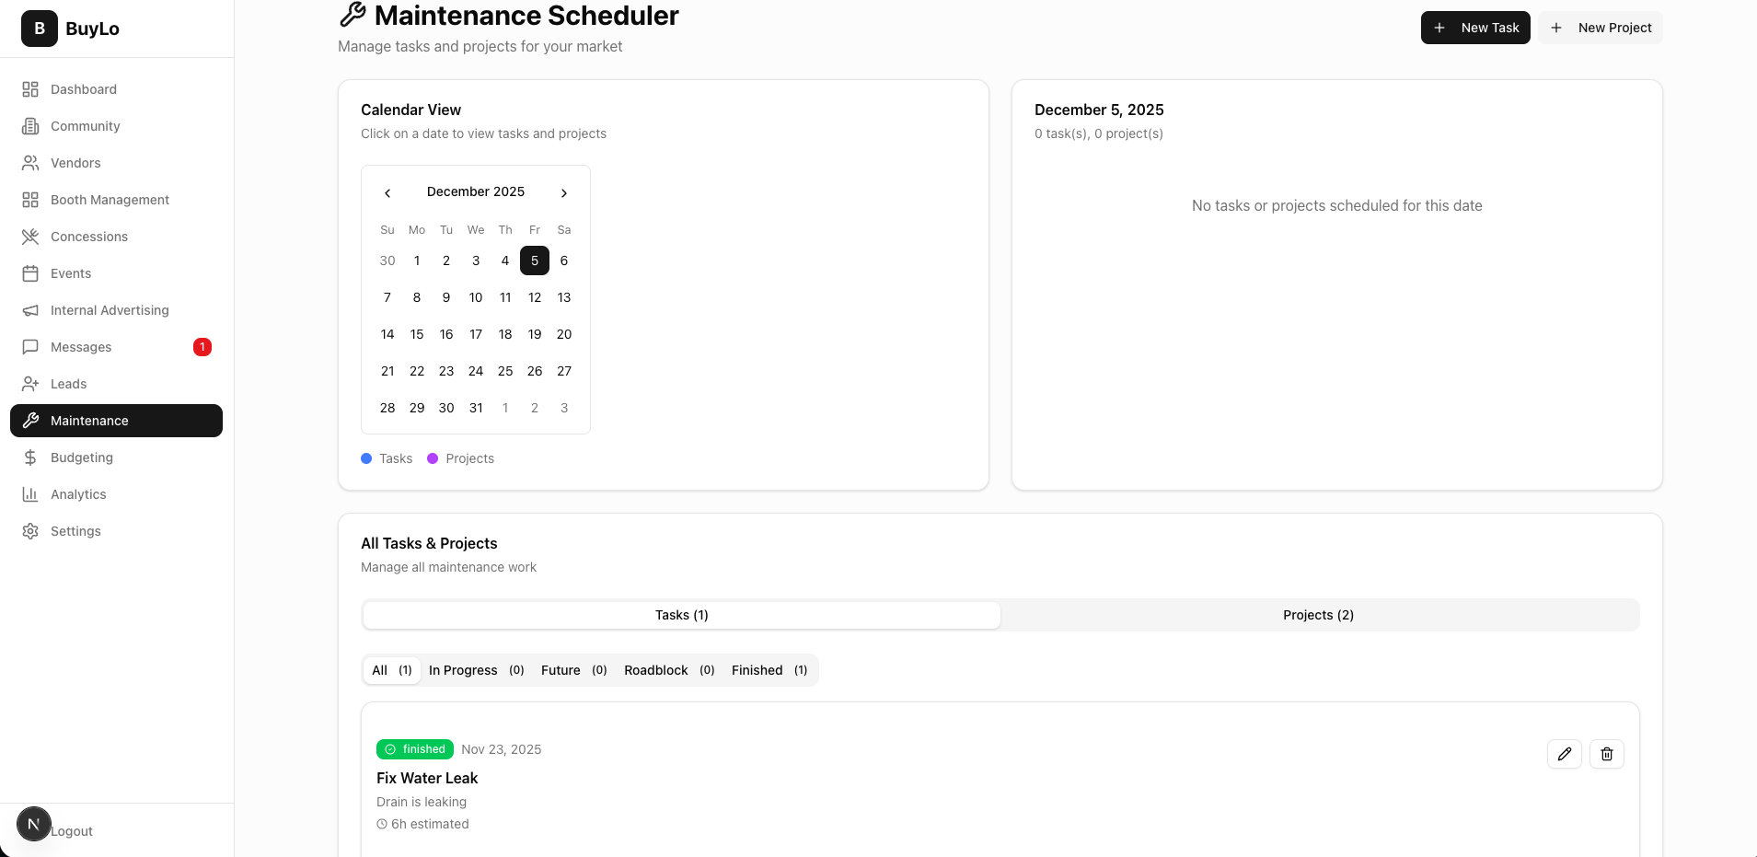Open the Analytics section
Screen dimensions: 1757x857
[x=78, y=494]
